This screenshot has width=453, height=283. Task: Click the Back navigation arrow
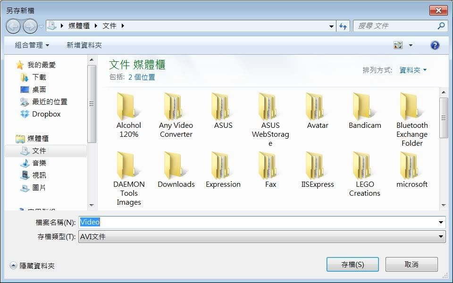point(13,26)
